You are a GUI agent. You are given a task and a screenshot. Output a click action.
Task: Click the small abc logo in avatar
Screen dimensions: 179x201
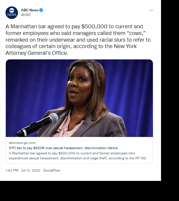12,10
